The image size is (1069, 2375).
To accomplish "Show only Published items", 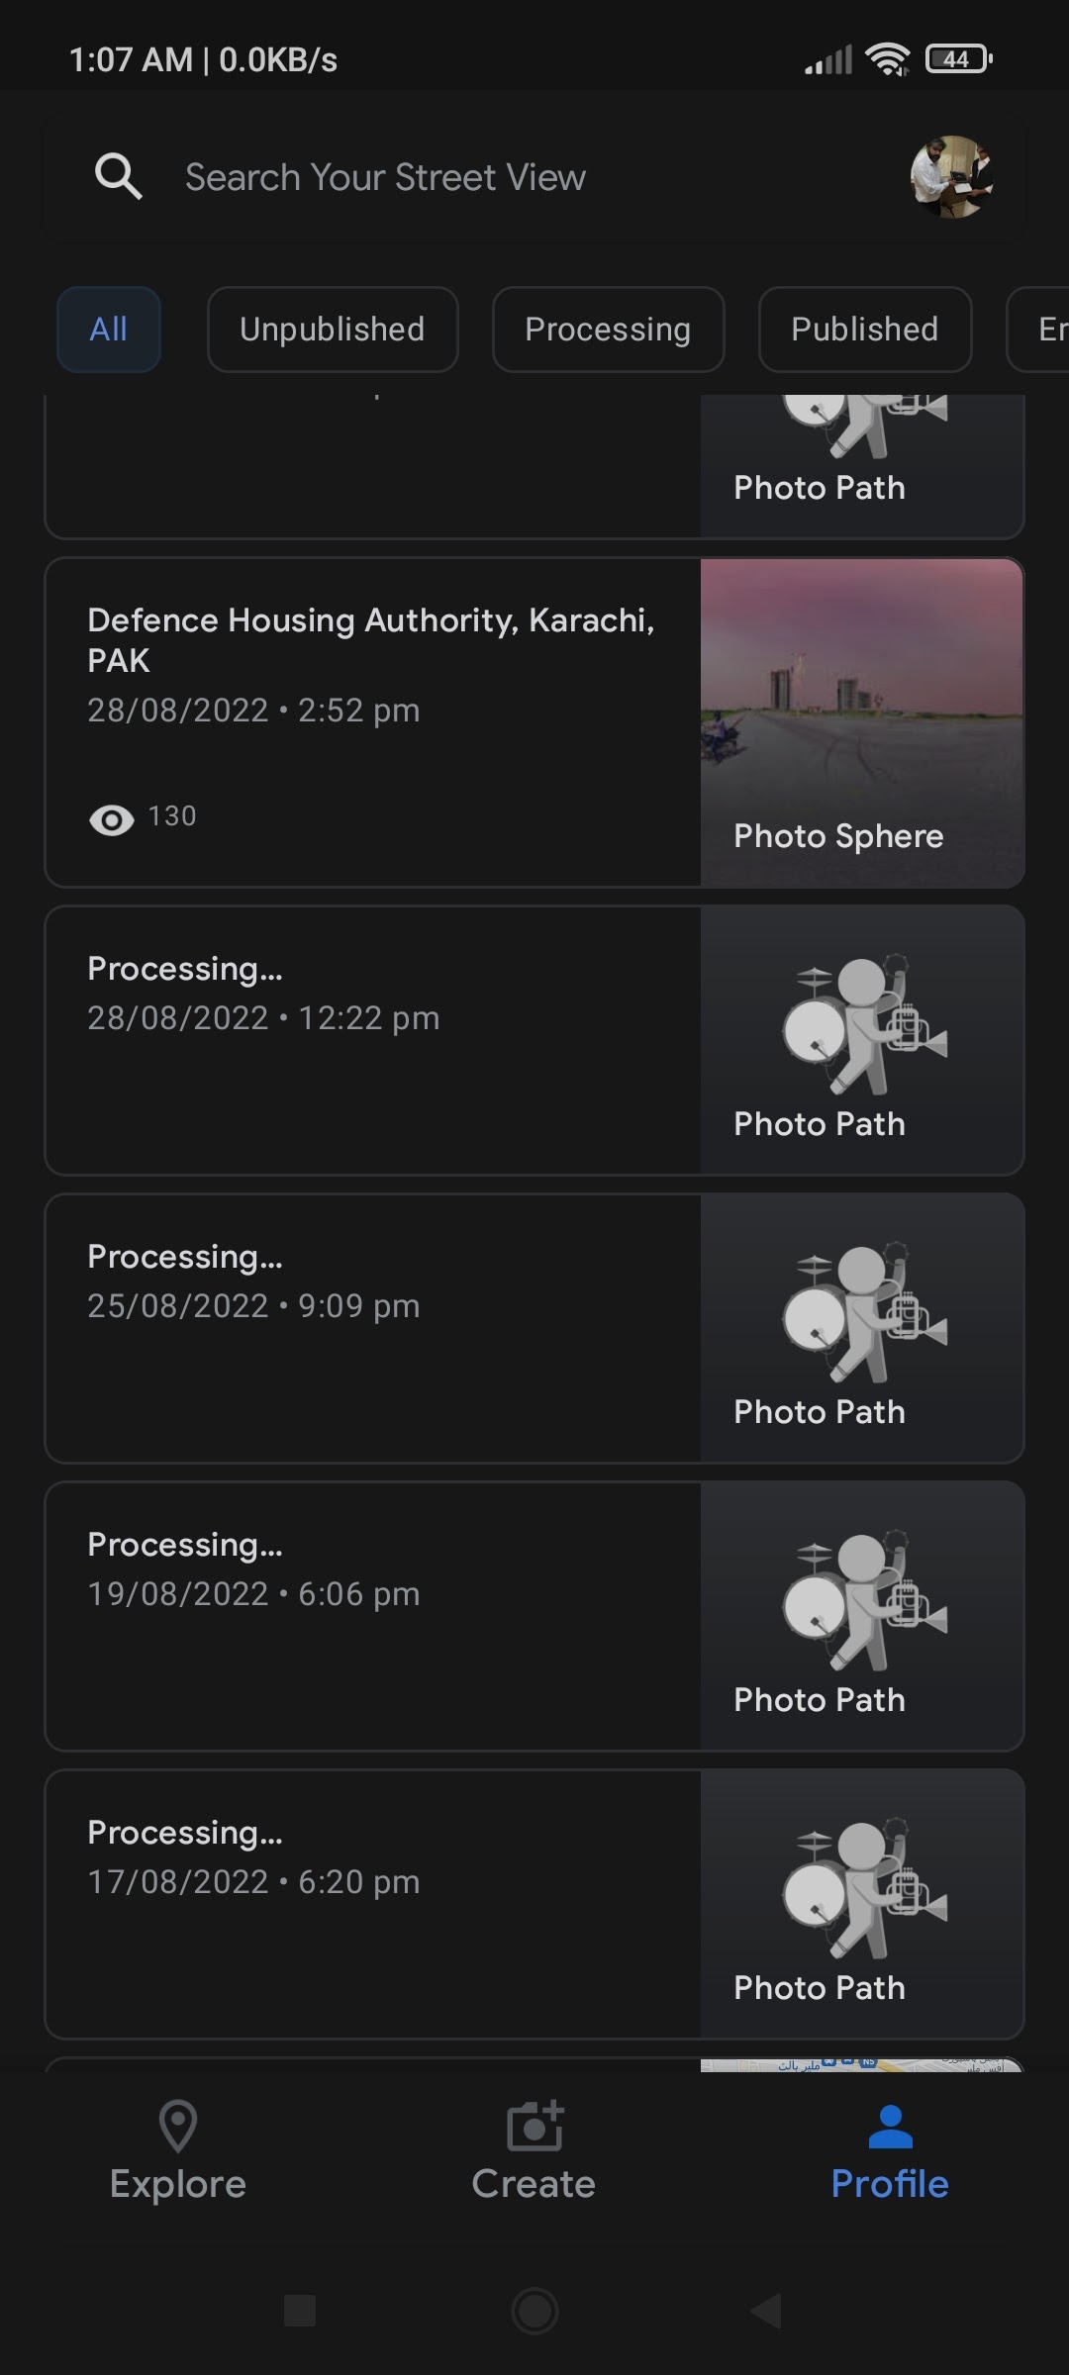I will pyautogui.click(x=864, y=330).
